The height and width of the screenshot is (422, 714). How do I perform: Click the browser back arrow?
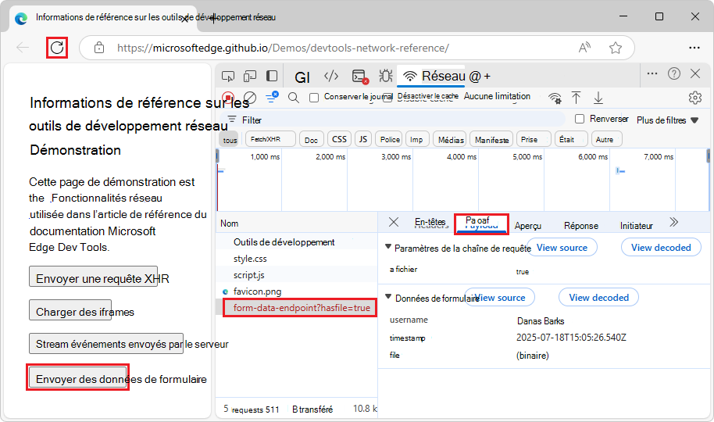(23, 48)
